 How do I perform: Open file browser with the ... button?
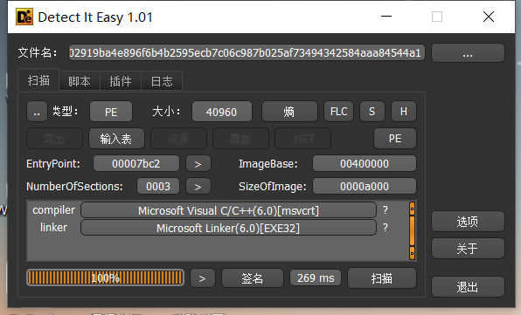click(x=468, y=53)
